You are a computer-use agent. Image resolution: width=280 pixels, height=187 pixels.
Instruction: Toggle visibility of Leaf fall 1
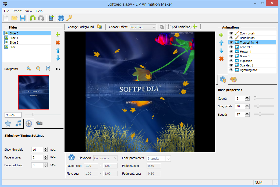tap(231, 47)
